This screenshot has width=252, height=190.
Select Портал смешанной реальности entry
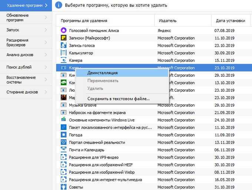pos(154,142)
